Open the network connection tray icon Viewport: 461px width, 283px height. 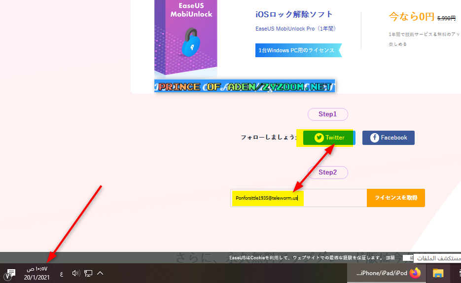(x=88, y=273)
